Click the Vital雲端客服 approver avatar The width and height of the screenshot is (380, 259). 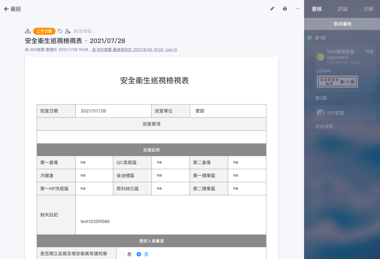click(x=321, y=57)
